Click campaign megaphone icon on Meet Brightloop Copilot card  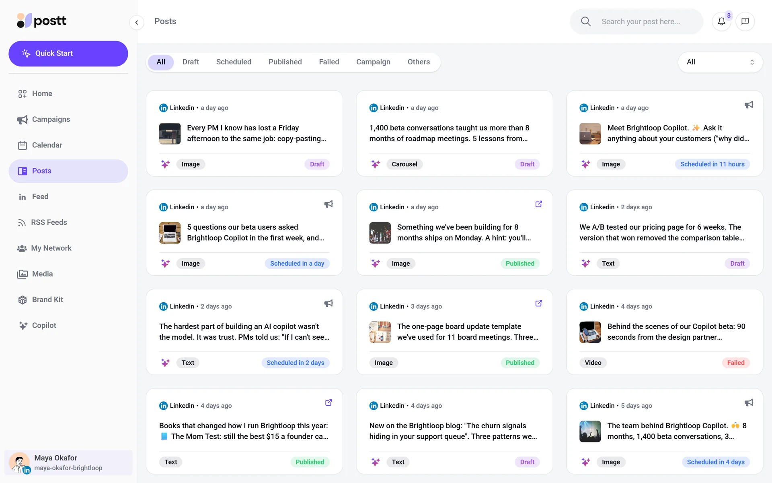coord(749,105)
